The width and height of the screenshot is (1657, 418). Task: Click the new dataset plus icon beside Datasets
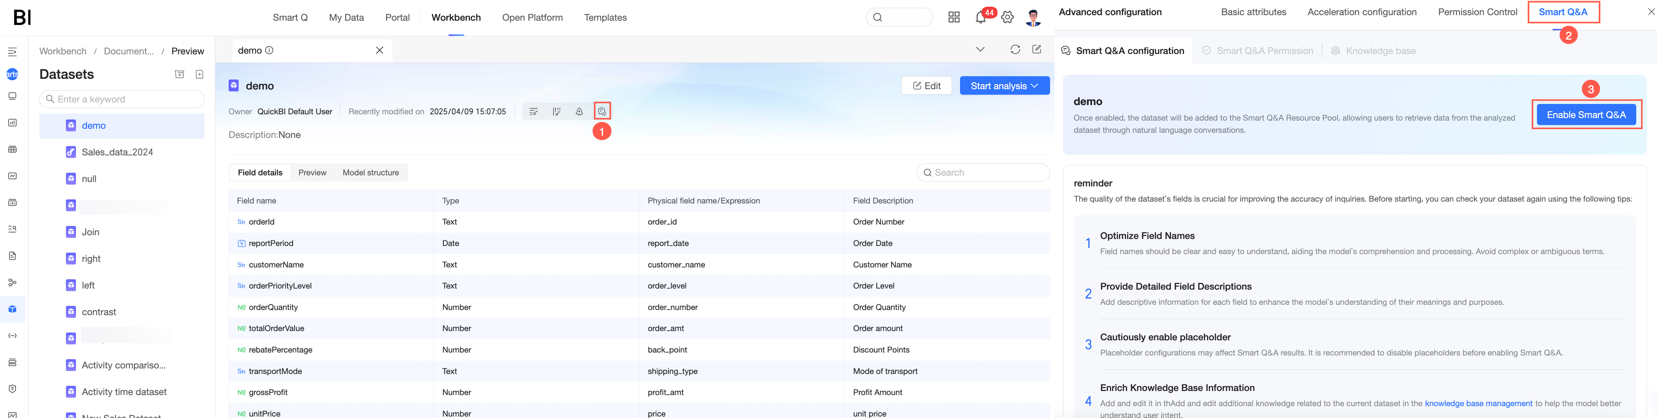[199, 74]
